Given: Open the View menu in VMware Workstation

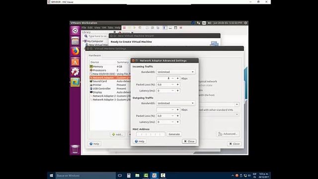Looking at the screenshot, I should [97, 28].
